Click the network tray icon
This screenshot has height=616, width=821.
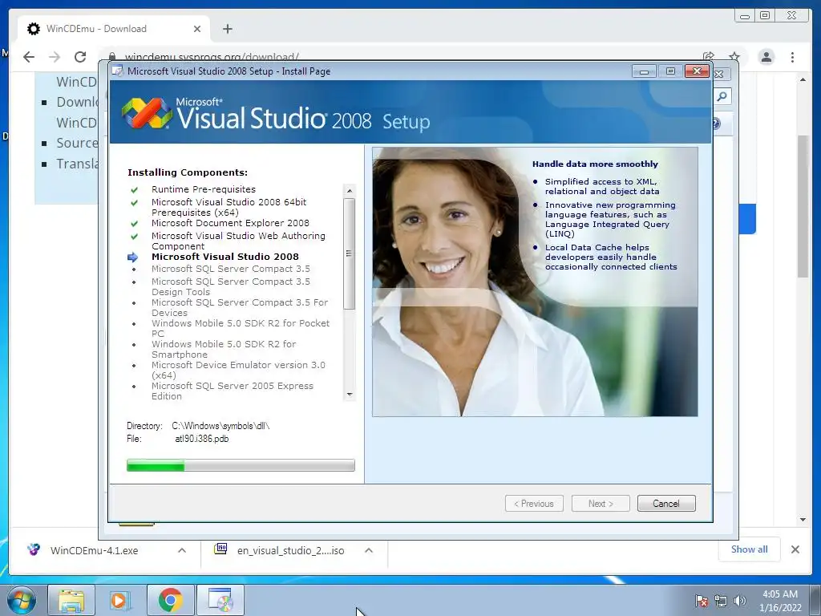pyautogui.click(x=721, y=600)
